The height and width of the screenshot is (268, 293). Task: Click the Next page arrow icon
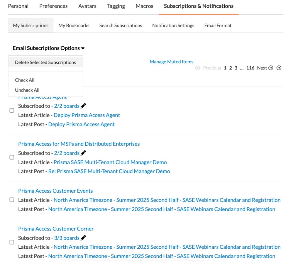tap(271, 68)
